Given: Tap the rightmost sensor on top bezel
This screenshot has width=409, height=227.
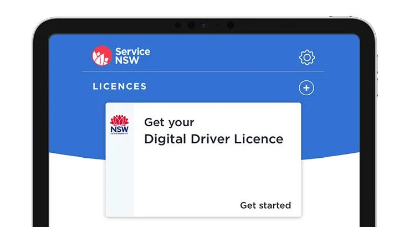Looking at the screenshot, I should 231,25.
